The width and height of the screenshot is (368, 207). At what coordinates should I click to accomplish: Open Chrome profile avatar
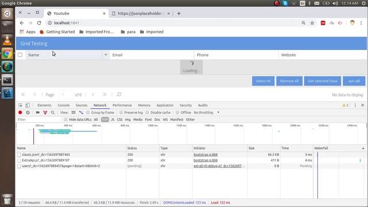(352, 23)
